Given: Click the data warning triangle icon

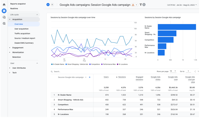Looking at the screenshot, I should coord(133,5).
